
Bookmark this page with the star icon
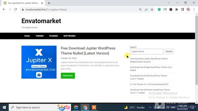click(152, 10)
